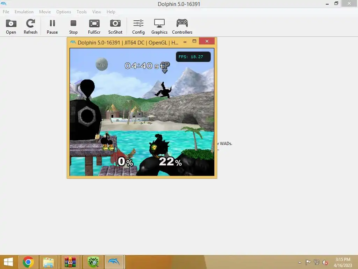Click the Dolphin icon in the main window's title bar
The image size is (358, 269).
3,4
